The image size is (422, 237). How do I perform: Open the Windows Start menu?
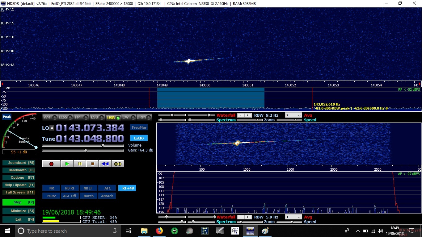click(x=7, y=231)
